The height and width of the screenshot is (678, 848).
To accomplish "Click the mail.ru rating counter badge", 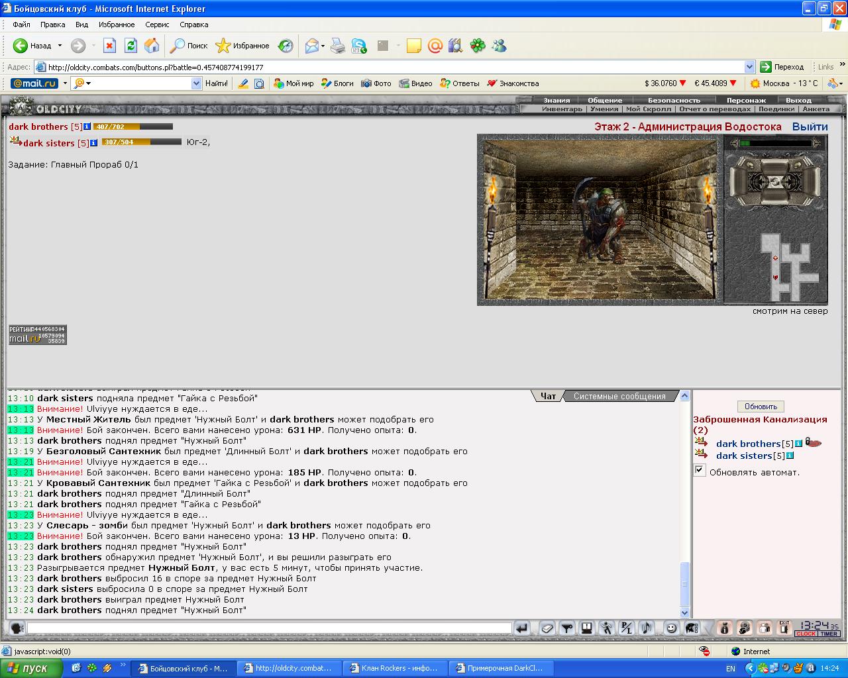I will (37, 334).
